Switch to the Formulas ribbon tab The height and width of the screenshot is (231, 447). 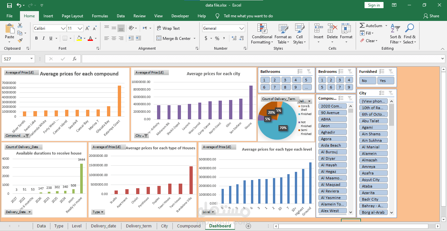(x=100, y=16)
